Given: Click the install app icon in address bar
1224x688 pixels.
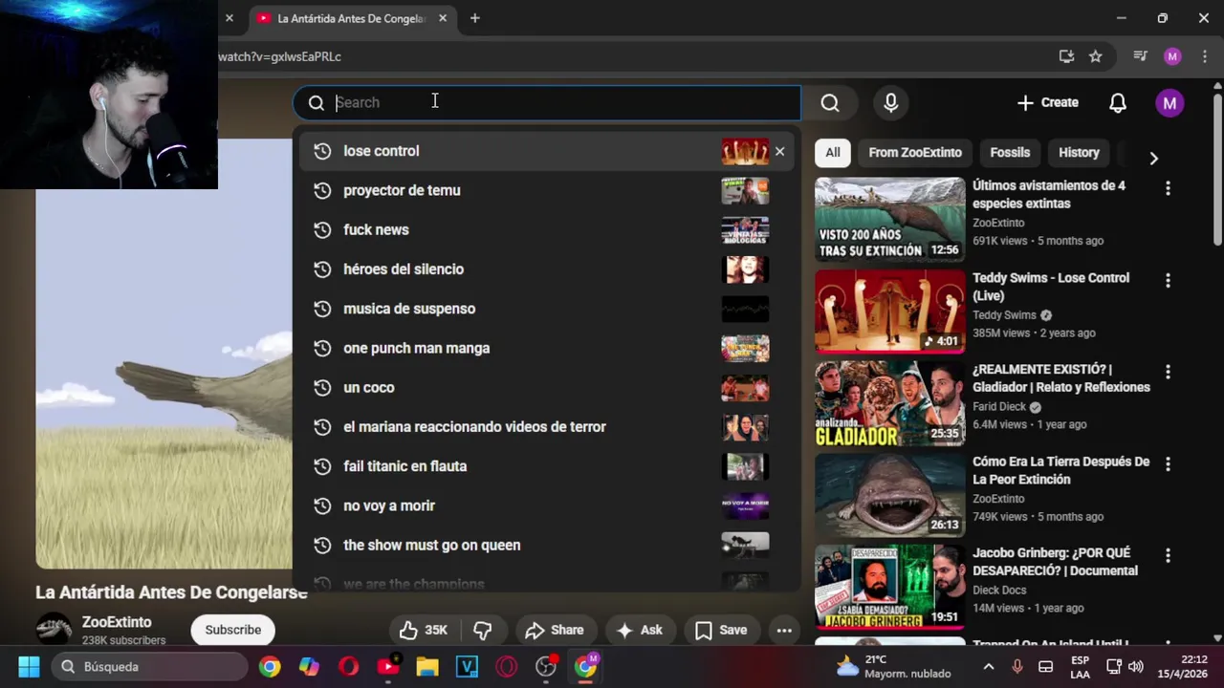Looking at the screenshot, I should [1066, 56].
